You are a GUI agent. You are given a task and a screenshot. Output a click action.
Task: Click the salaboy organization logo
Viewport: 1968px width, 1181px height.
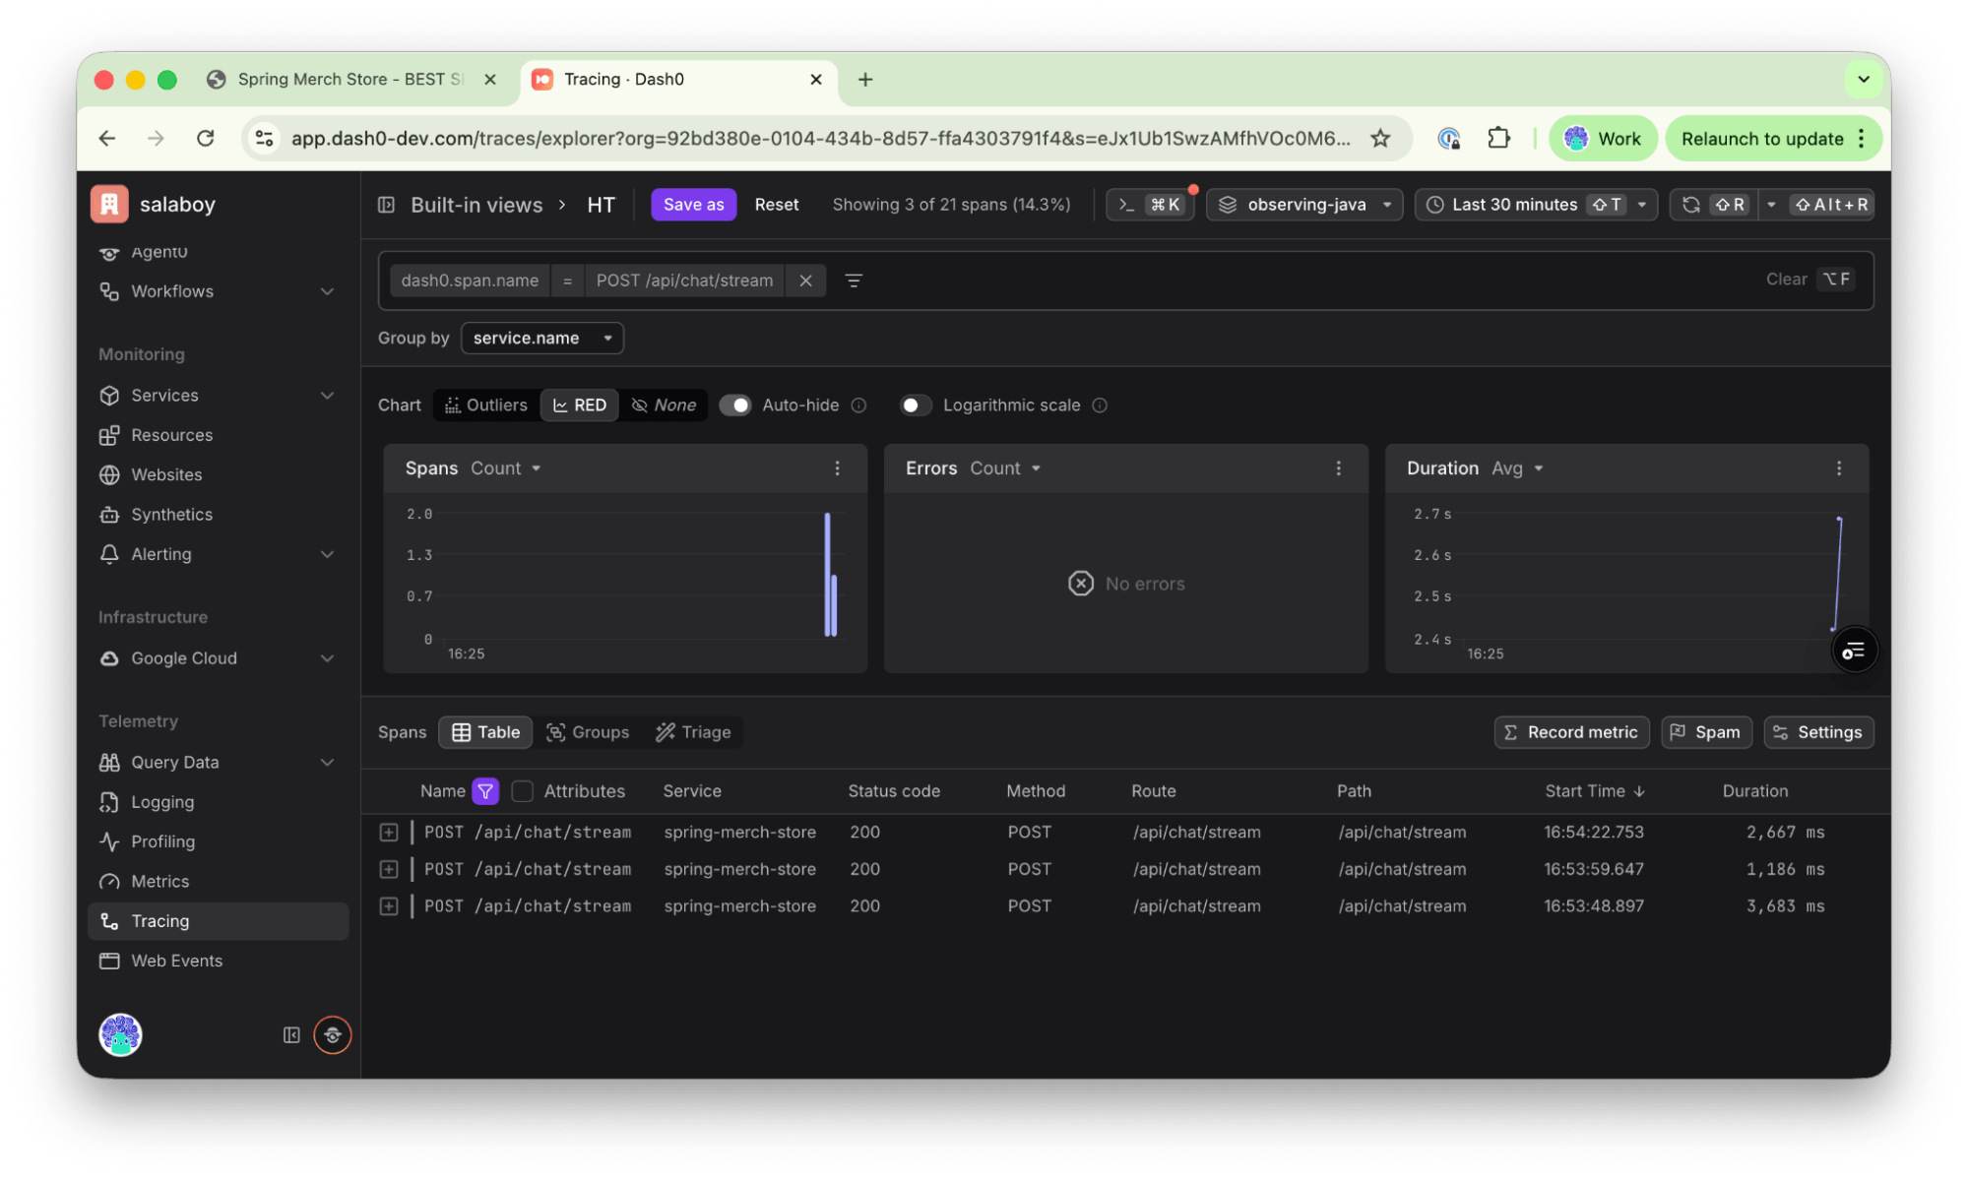(109, 205)
